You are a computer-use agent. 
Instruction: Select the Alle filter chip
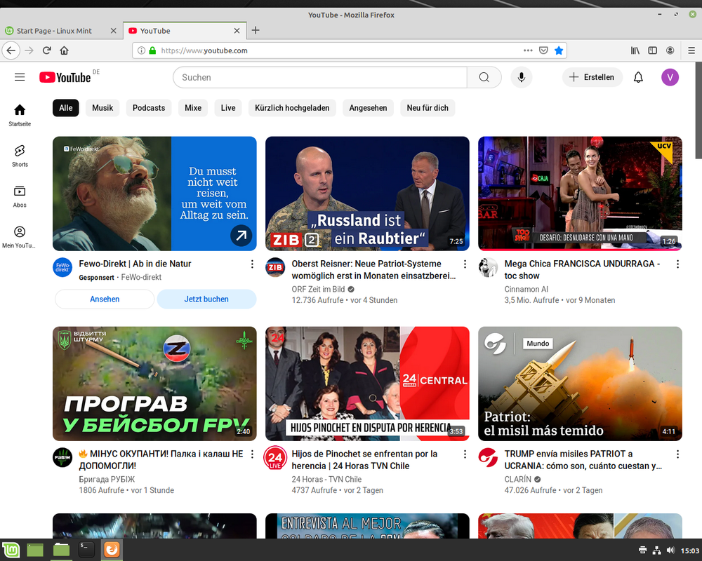(x=66, y=108)
